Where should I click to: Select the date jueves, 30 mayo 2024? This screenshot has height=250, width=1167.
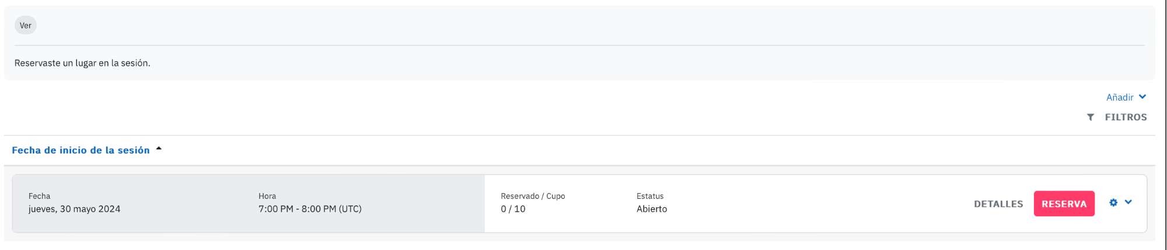75,209
